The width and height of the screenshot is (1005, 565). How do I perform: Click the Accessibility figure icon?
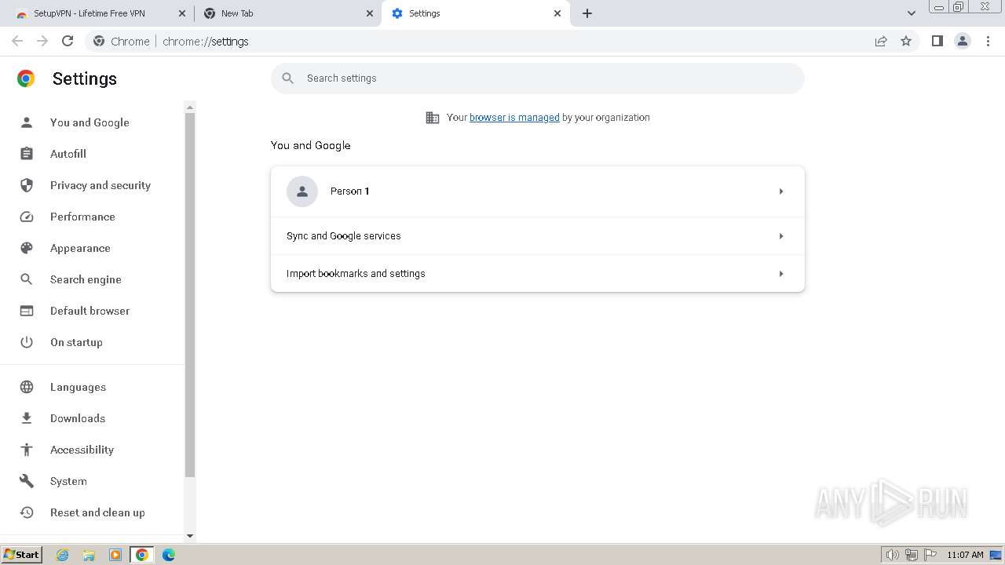pos(27,450)
